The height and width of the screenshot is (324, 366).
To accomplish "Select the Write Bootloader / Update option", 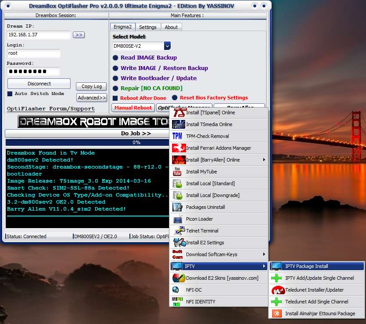I will click(115, 78).
